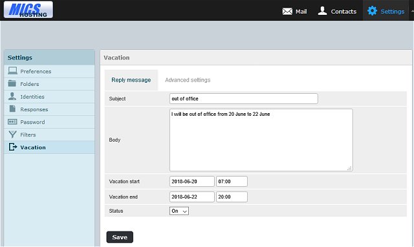Save the vacation settings
The image size is (414, 247).
120,237
